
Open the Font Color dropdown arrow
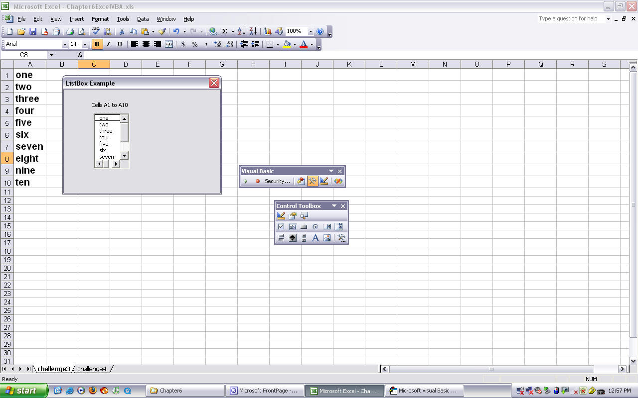tap(312, 44)
